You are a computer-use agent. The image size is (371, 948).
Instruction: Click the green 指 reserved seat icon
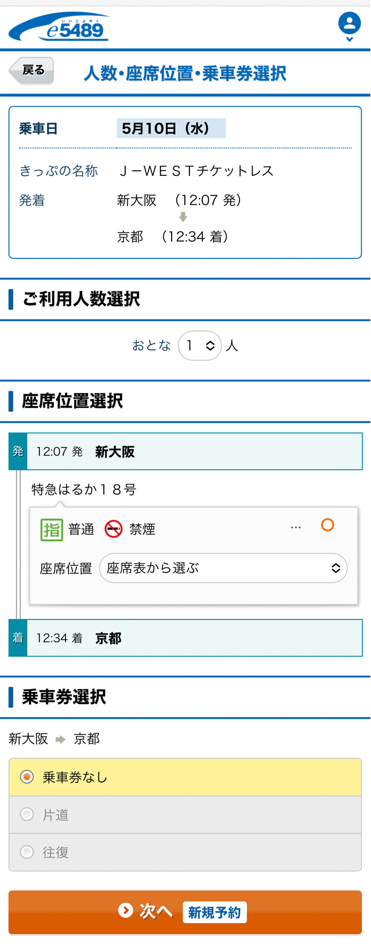coord(52,529)
